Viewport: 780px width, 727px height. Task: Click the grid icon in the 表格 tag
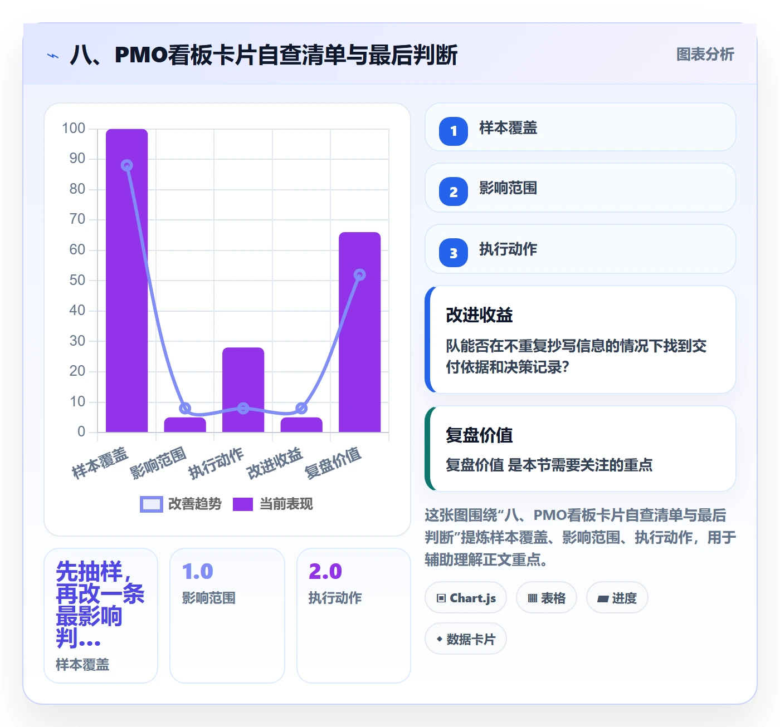click(x=533, y=598)
